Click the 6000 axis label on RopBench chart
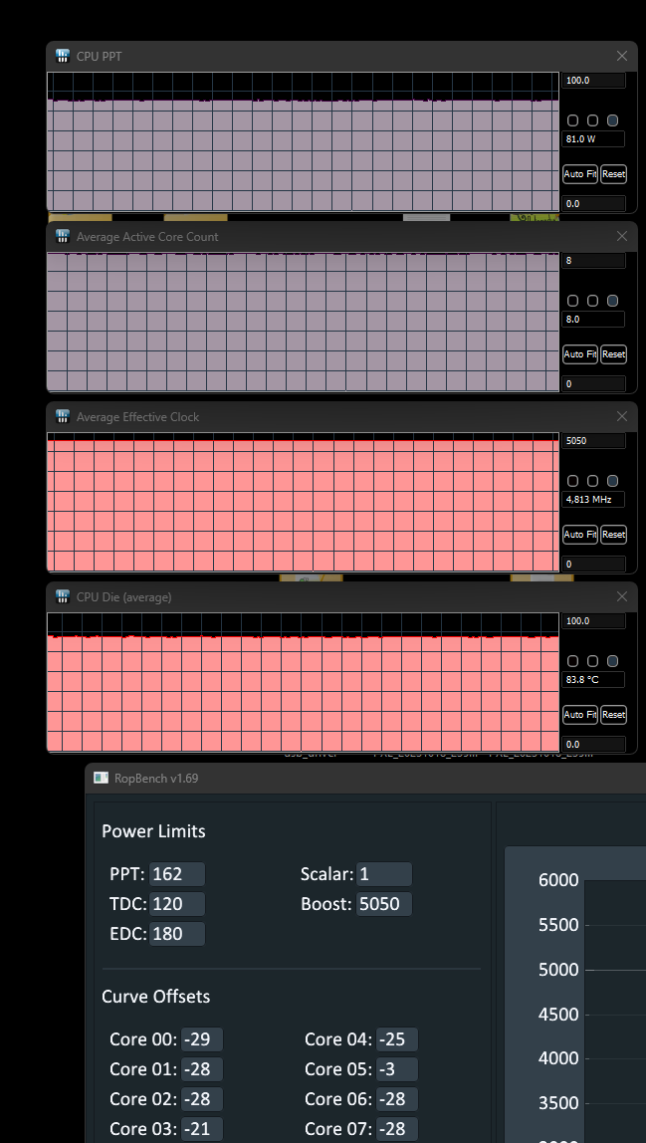This screenshot has width=646, height=1143. pos(558,880)
